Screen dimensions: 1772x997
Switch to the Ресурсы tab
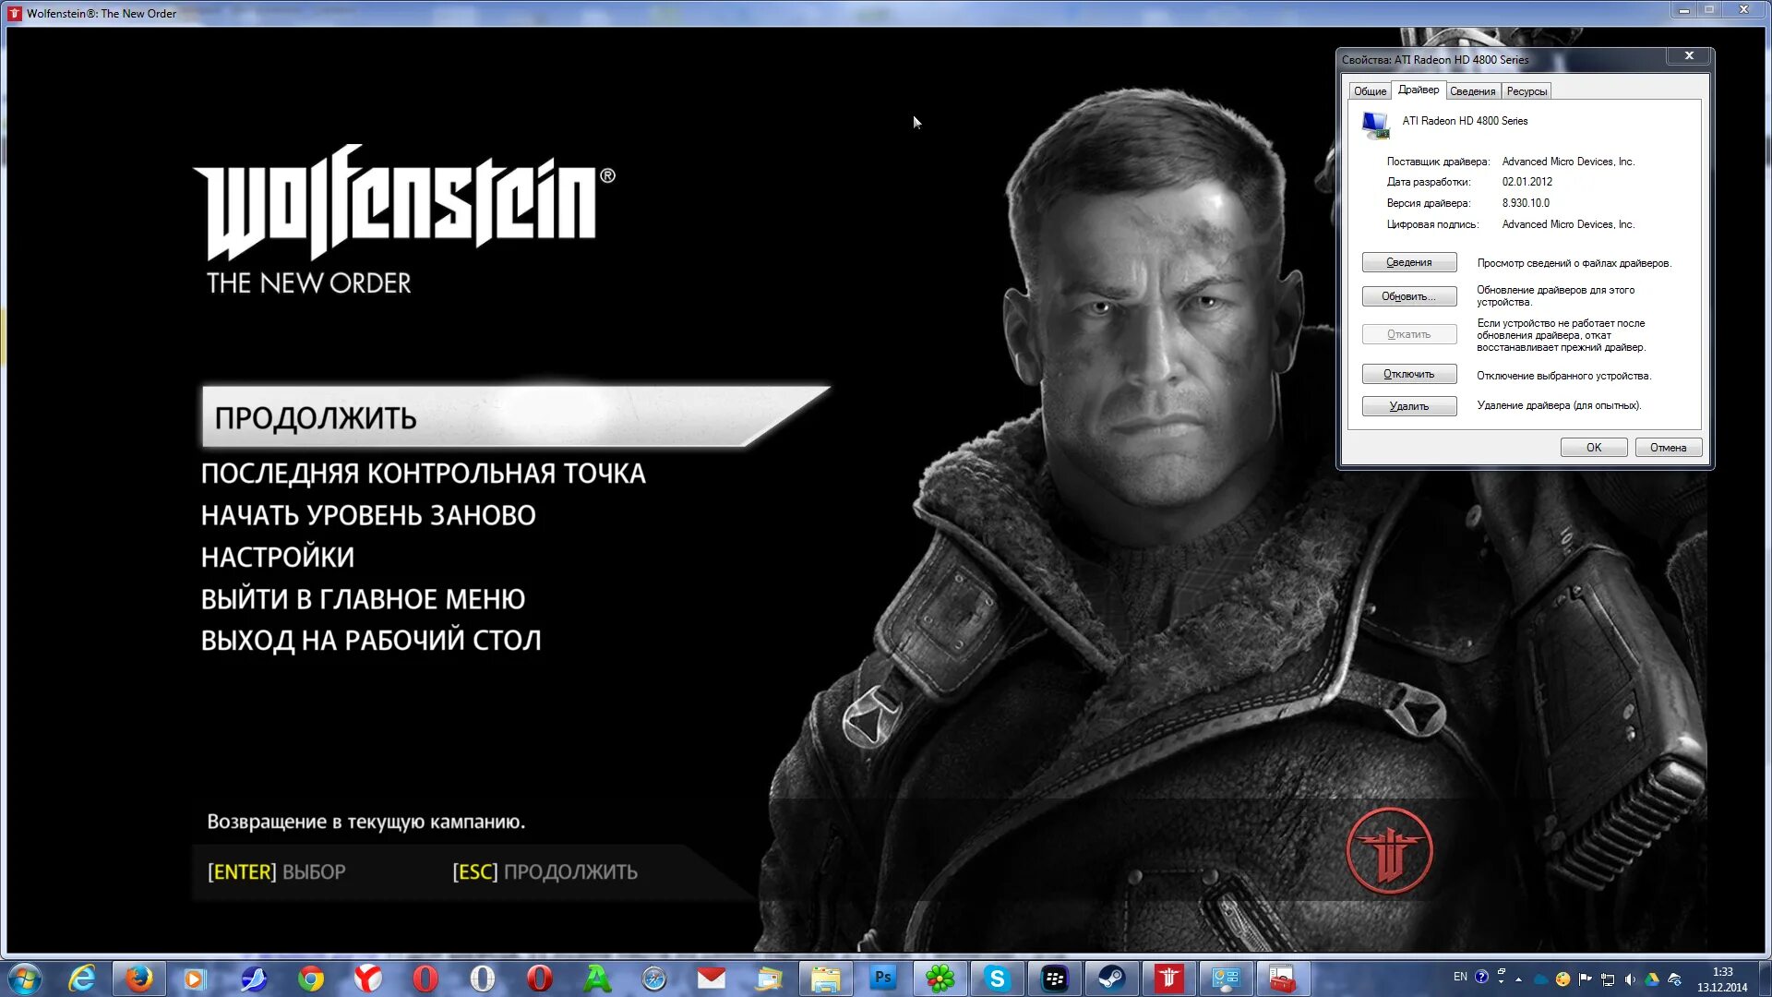tap(1527, 91)
